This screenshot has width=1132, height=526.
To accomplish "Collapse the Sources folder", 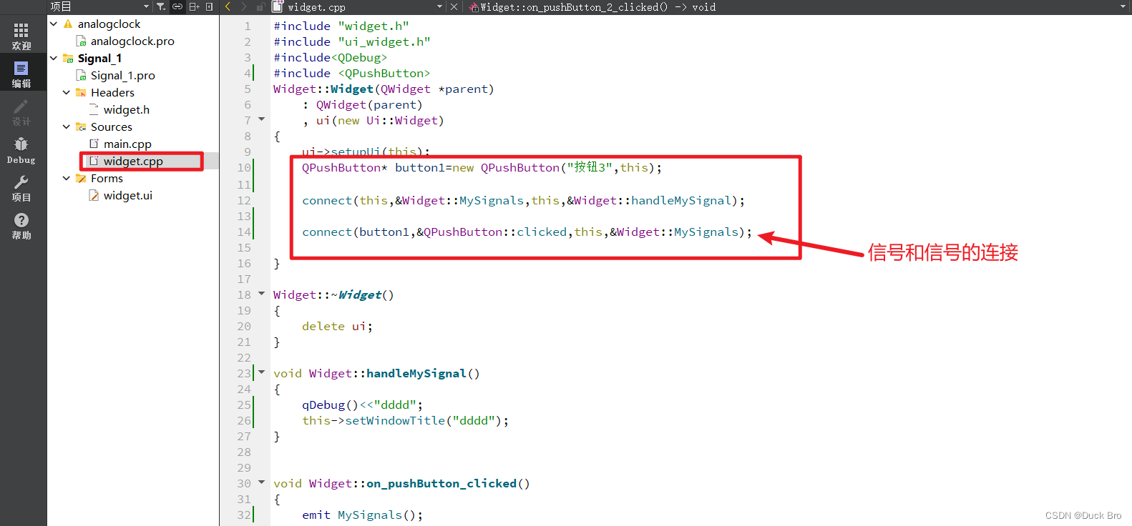I will click(x=67, y=126).
